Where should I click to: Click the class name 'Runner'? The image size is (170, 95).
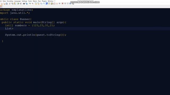[x=25, y=19]
